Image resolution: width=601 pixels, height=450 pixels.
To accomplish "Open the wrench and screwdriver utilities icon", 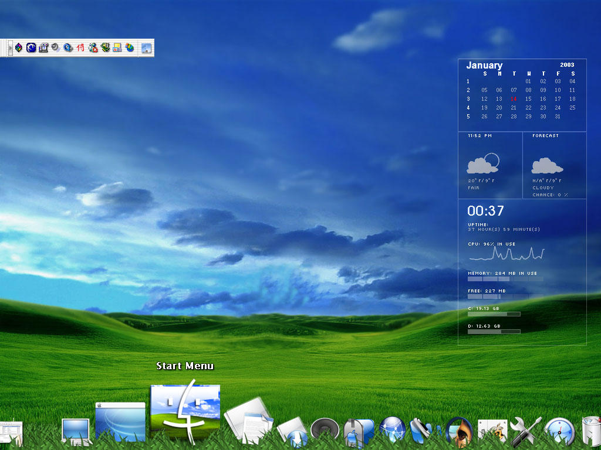I will pyautogui.click(x=525, y=432).
